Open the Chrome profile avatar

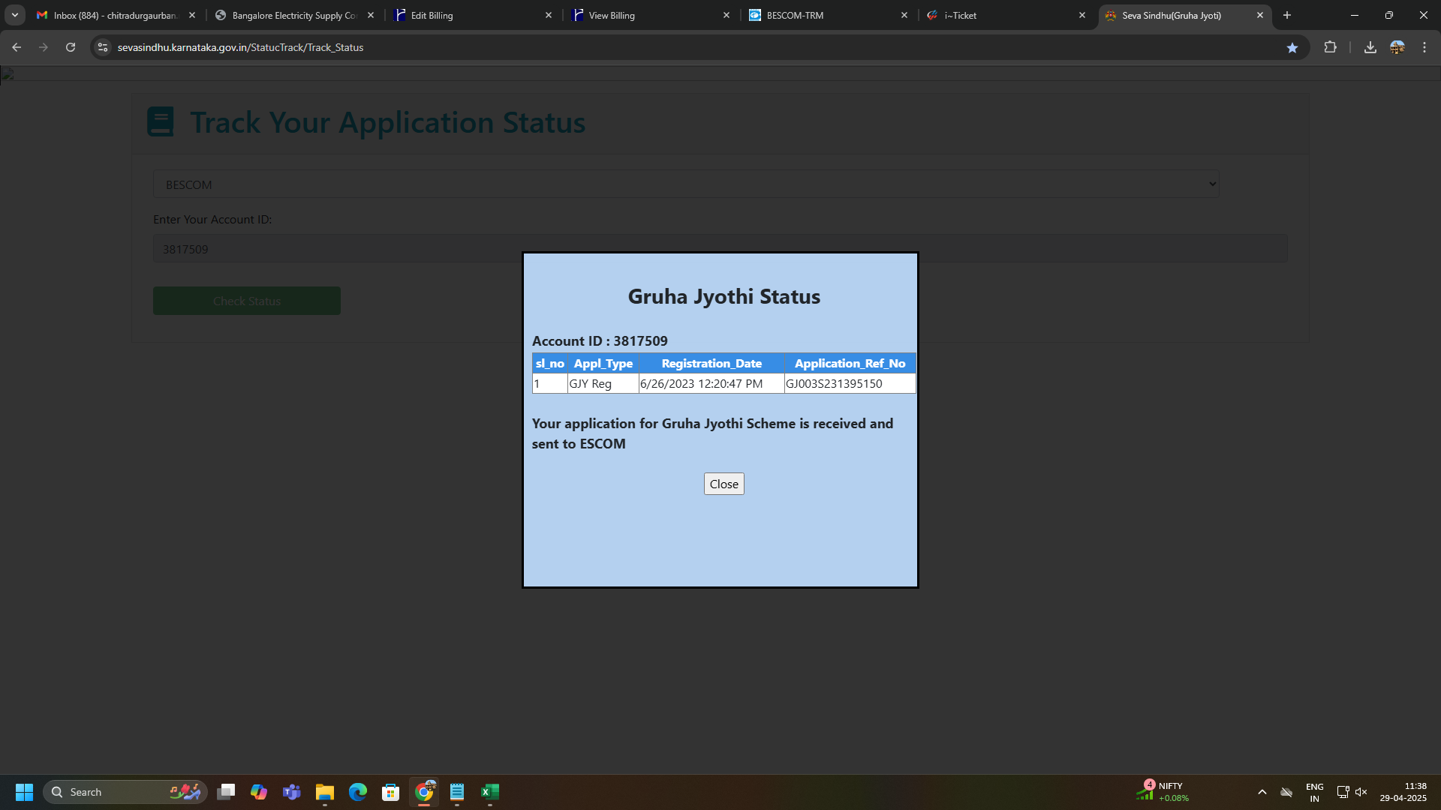tap(1397, 47)
